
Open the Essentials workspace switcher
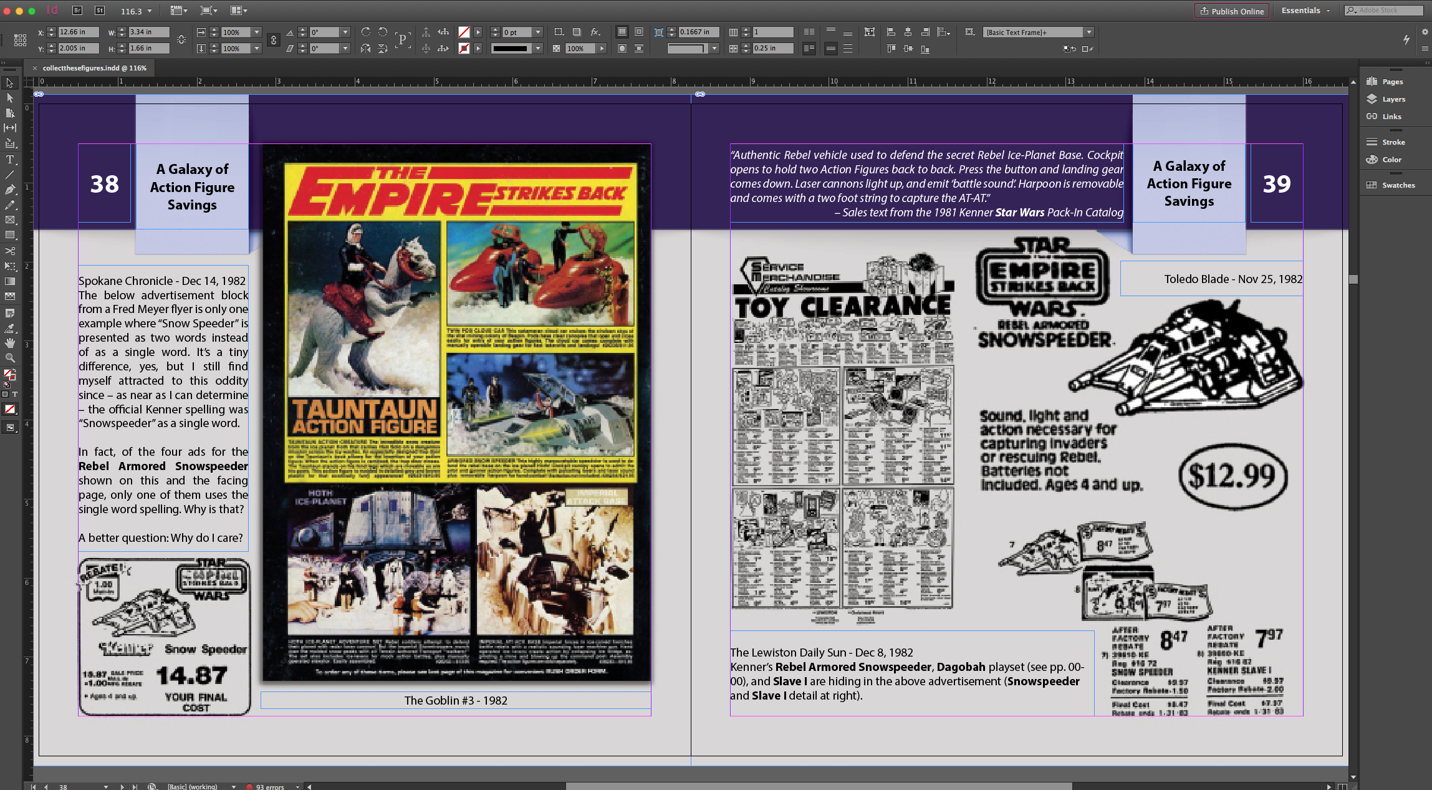(1305, 11)
